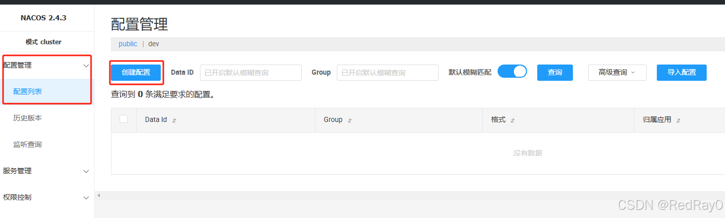
Task: Click the 默认模糊匹配 label
Action: click(x=470, y=72)
